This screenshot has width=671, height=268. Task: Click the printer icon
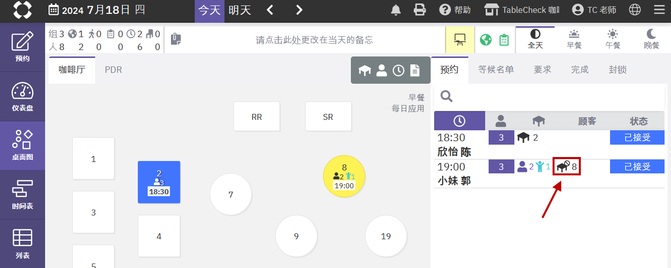point(420,10)
